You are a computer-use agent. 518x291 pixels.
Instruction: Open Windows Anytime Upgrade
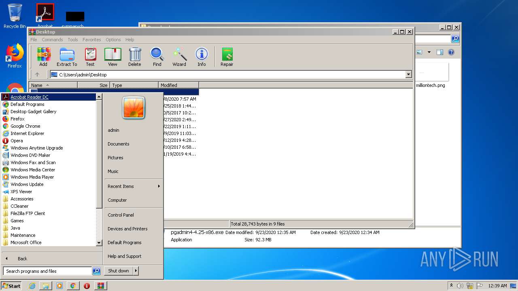click(x=49, y=148)
